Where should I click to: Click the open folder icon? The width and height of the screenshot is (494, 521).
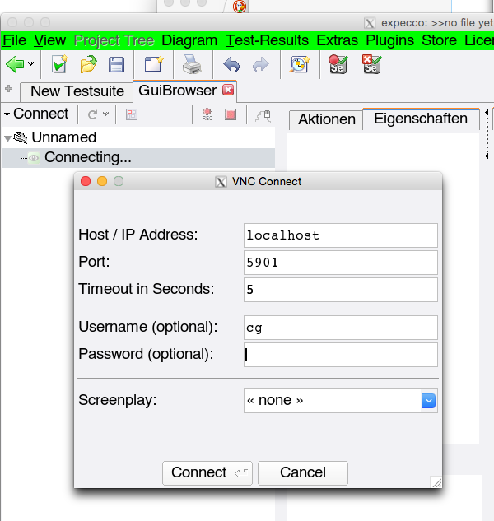coord(88,64)
